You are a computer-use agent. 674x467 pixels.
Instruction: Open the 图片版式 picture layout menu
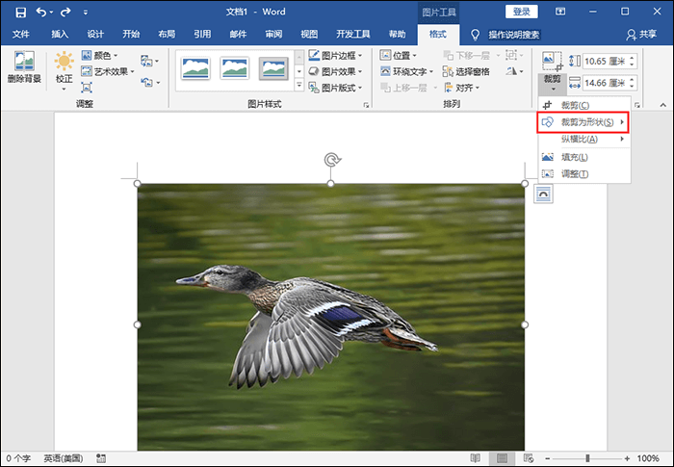point(335,88)
